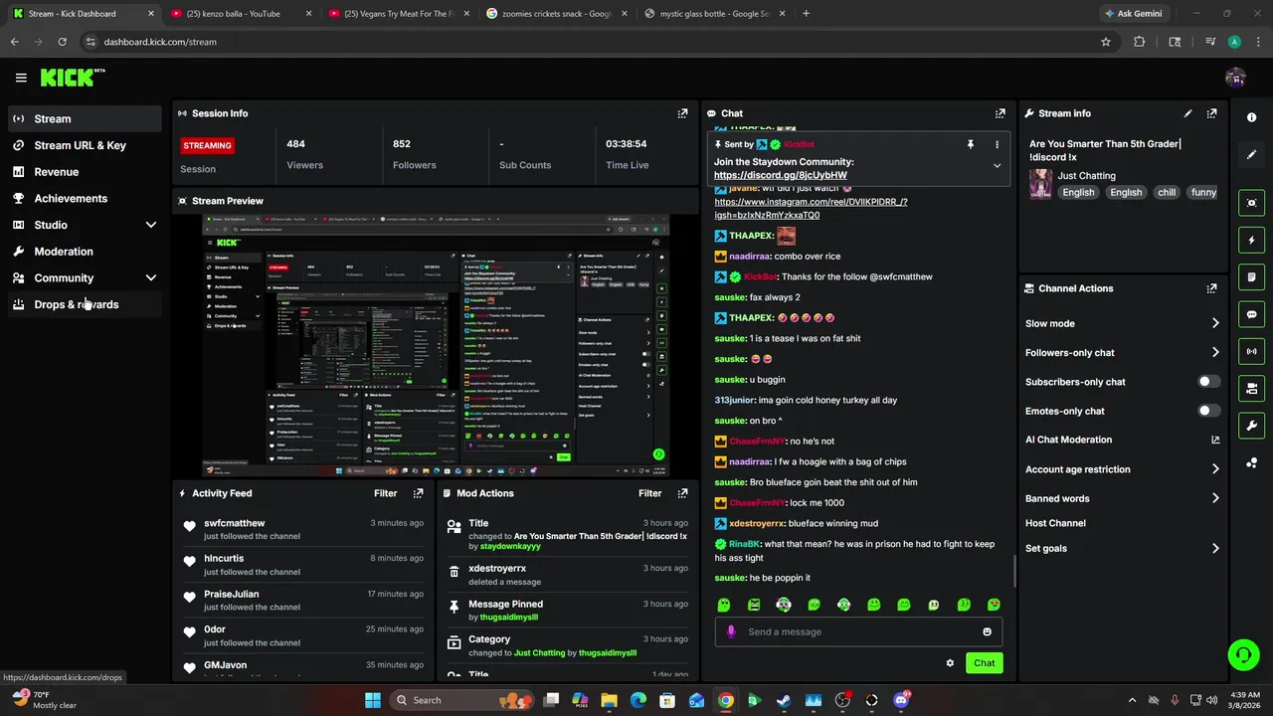Edit stream info with pencil icon
Screen dimensions: 1273x716
1187,113
